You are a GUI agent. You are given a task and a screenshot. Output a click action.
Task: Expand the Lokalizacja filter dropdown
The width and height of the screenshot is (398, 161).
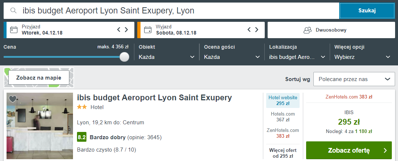coord(297,57)
